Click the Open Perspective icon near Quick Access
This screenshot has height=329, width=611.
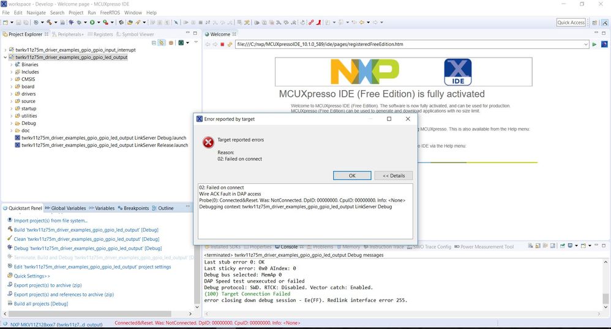click(x=594, y=23)
